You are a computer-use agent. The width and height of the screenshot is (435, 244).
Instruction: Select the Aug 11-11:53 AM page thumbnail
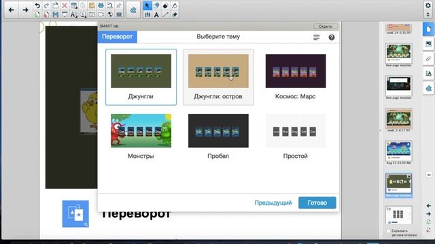coord(399,151)
